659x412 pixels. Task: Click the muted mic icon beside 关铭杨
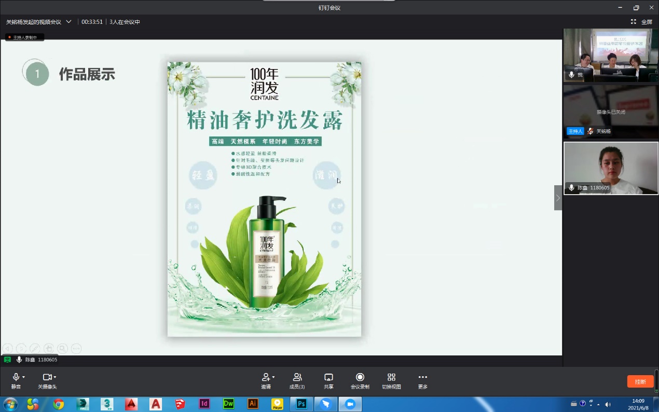(590, 131)
